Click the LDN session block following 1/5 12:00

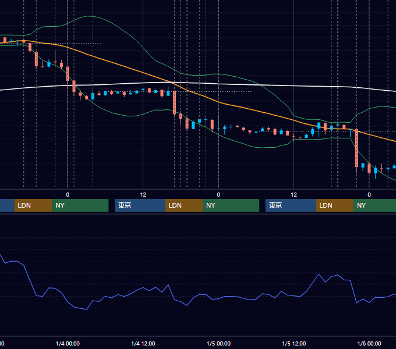point(335,205)
